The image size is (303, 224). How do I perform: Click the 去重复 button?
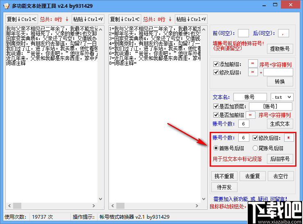pyautogui.click(x=252, y=176)
